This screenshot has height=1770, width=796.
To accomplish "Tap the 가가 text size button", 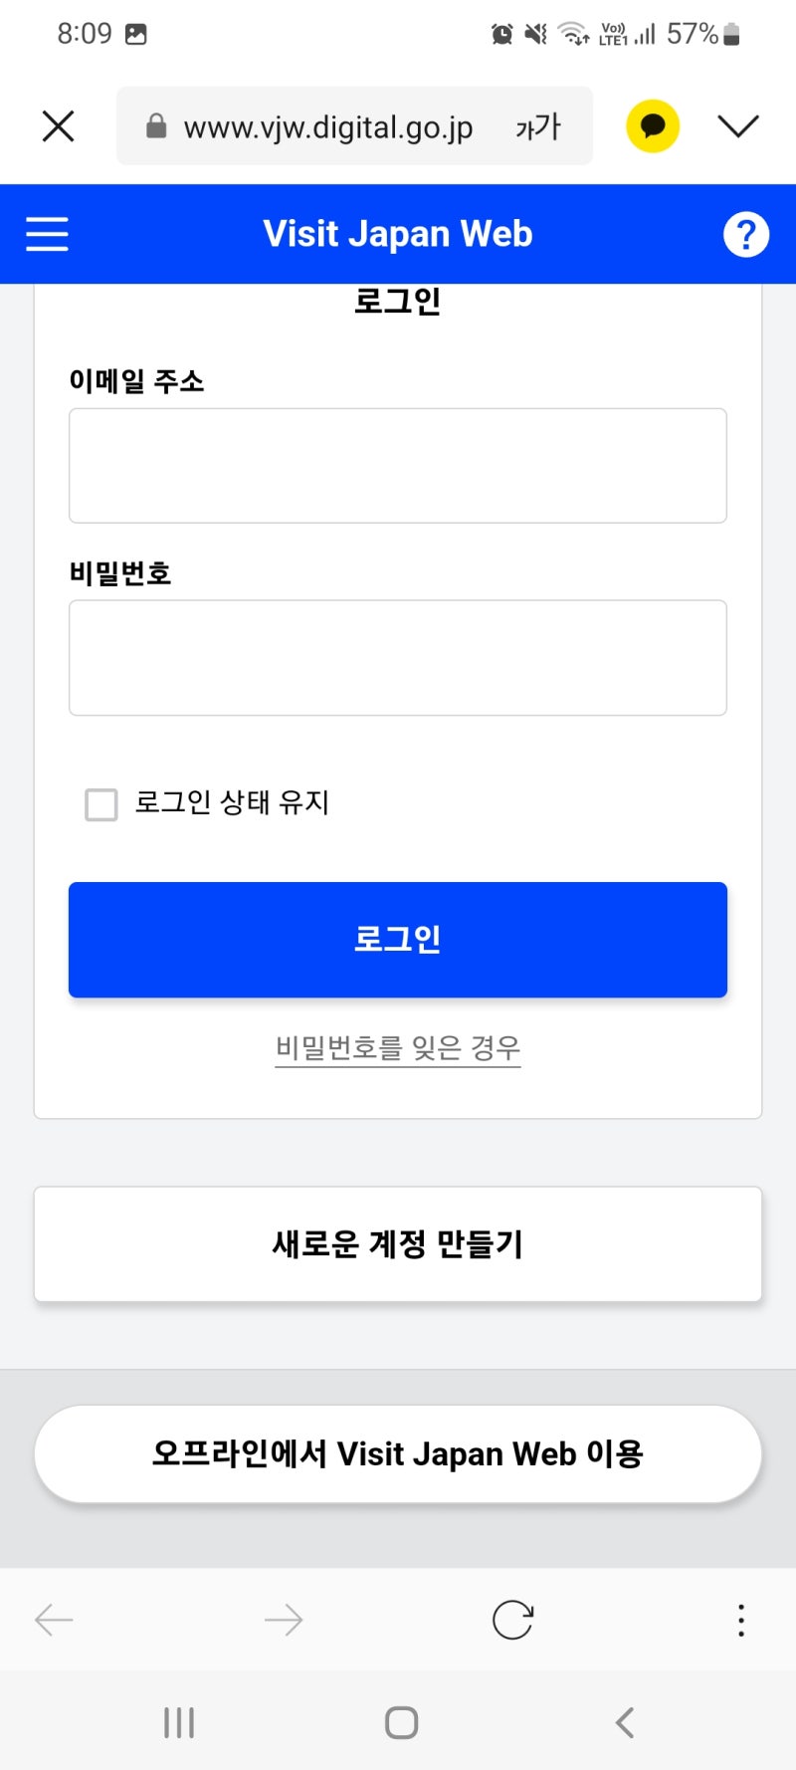I will click(538, 126).
